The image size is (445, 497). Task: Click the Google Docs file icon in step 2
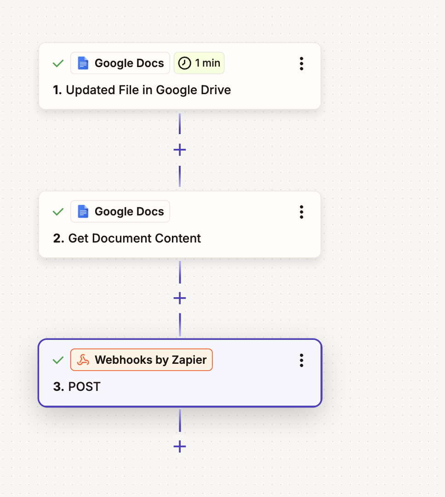click(83, 211)
